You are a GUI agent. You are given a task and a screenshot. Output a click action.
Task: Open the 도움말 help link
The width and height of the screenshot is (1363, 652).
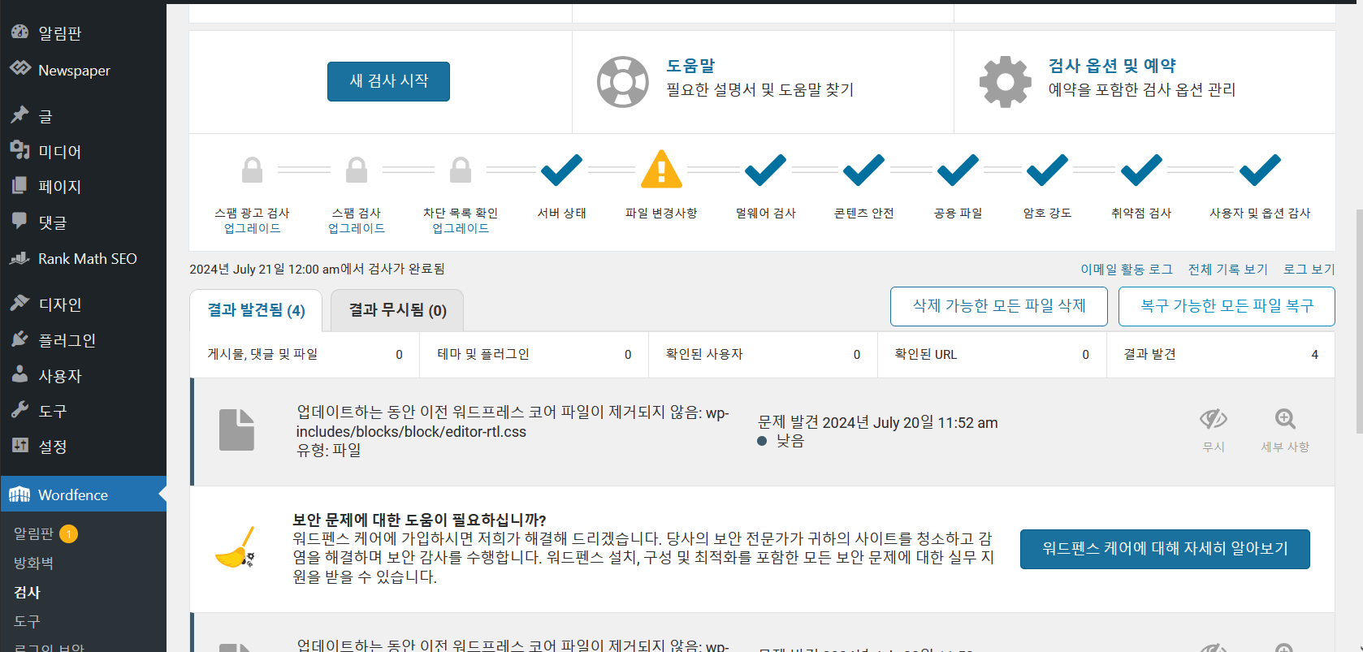pos(690,66)
